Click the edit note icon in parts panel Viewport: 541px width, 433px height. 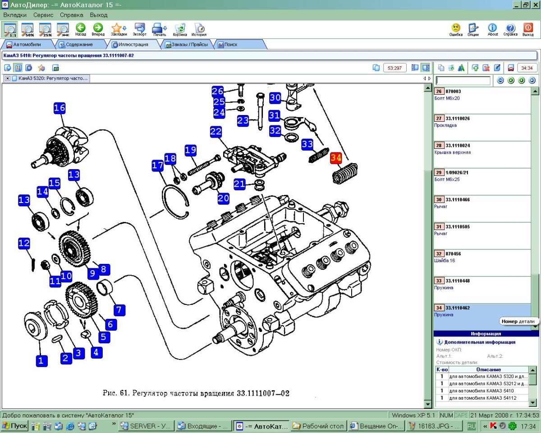[x=497, y=68]
